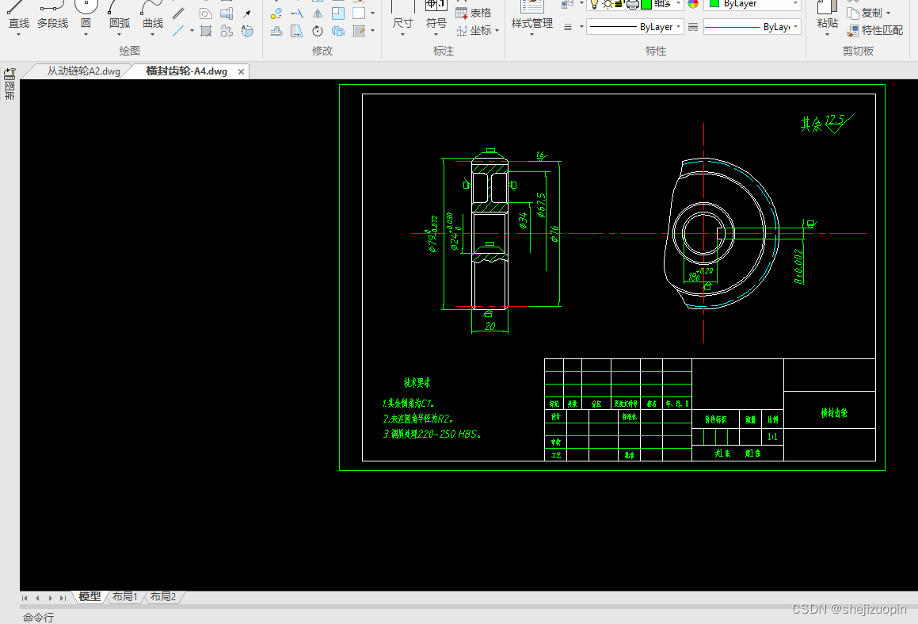Viewport: 918px width, 624px height.
Task: Toggle the layer lightbulb on/off icon
Action: click(594, 4)
